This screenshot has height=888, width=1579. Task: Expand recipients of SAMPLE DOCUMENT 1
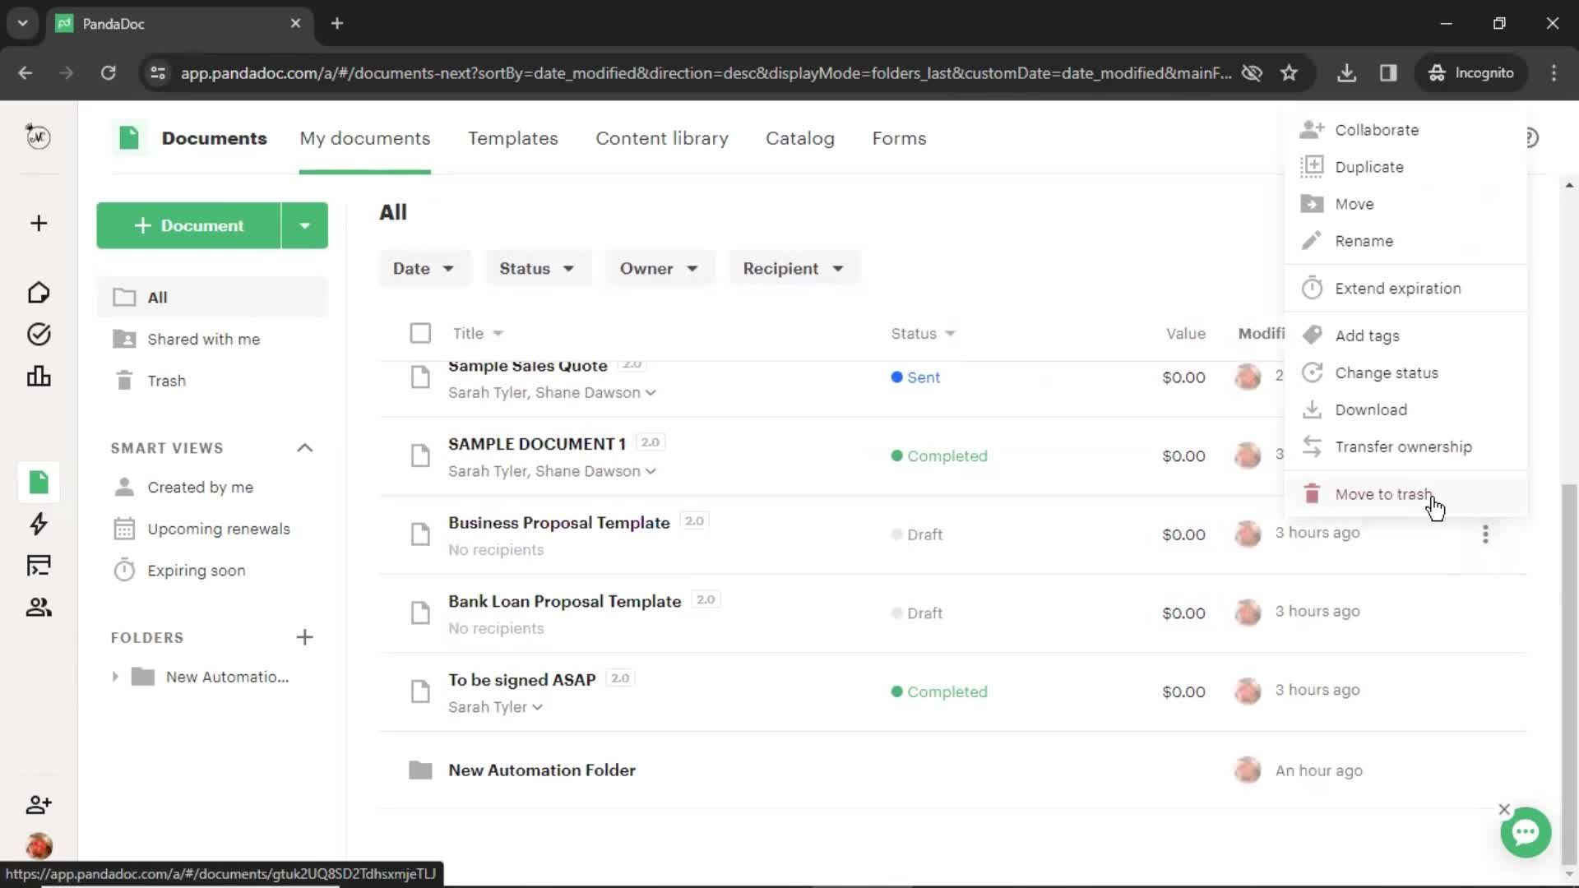point(651,471)
